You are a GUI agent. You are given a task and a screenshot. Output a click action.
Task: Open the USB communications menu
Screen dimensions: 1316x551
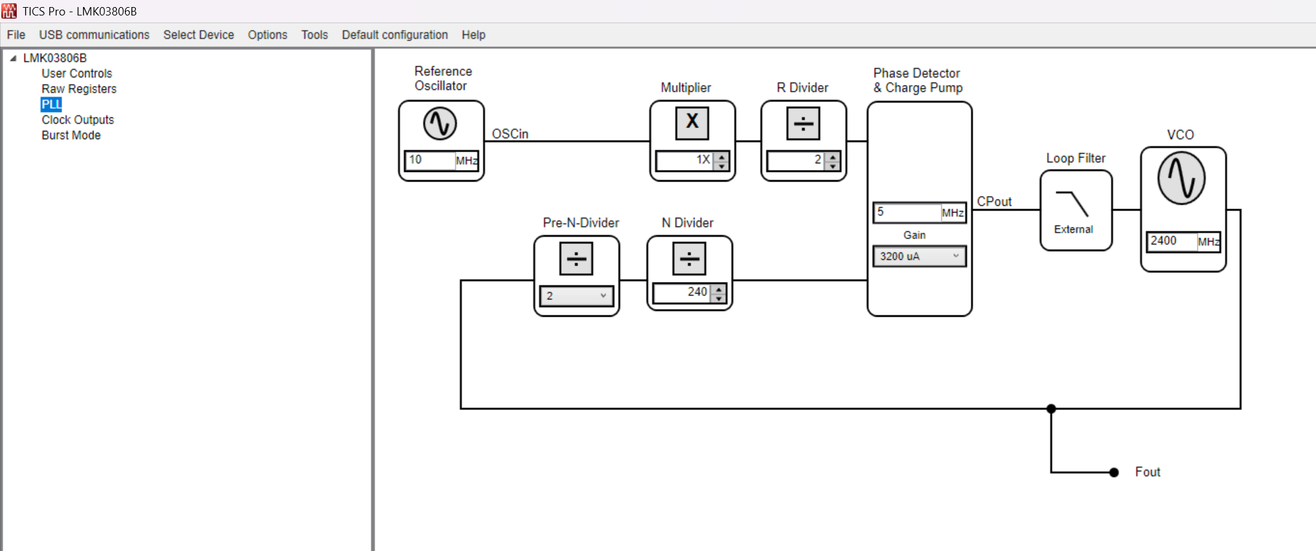[94, 35]
